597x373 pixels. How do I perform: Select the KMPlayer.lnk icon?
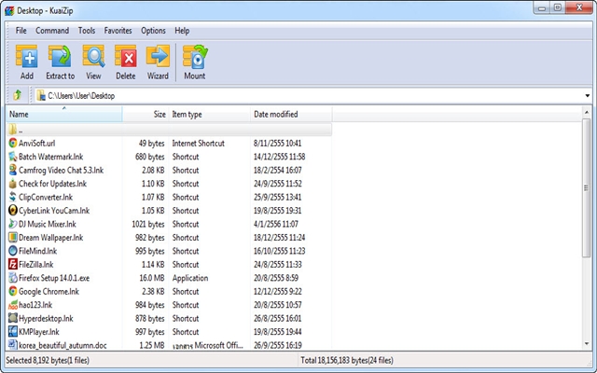13,332
